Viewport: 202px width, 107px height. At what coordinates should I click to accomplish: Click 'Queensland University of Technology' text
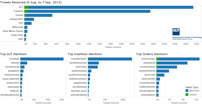(x=187, y=37)
